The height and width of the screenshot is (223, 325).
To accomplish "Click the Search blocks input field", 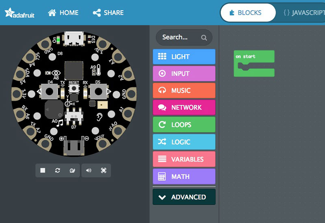I will click(180, 37).
